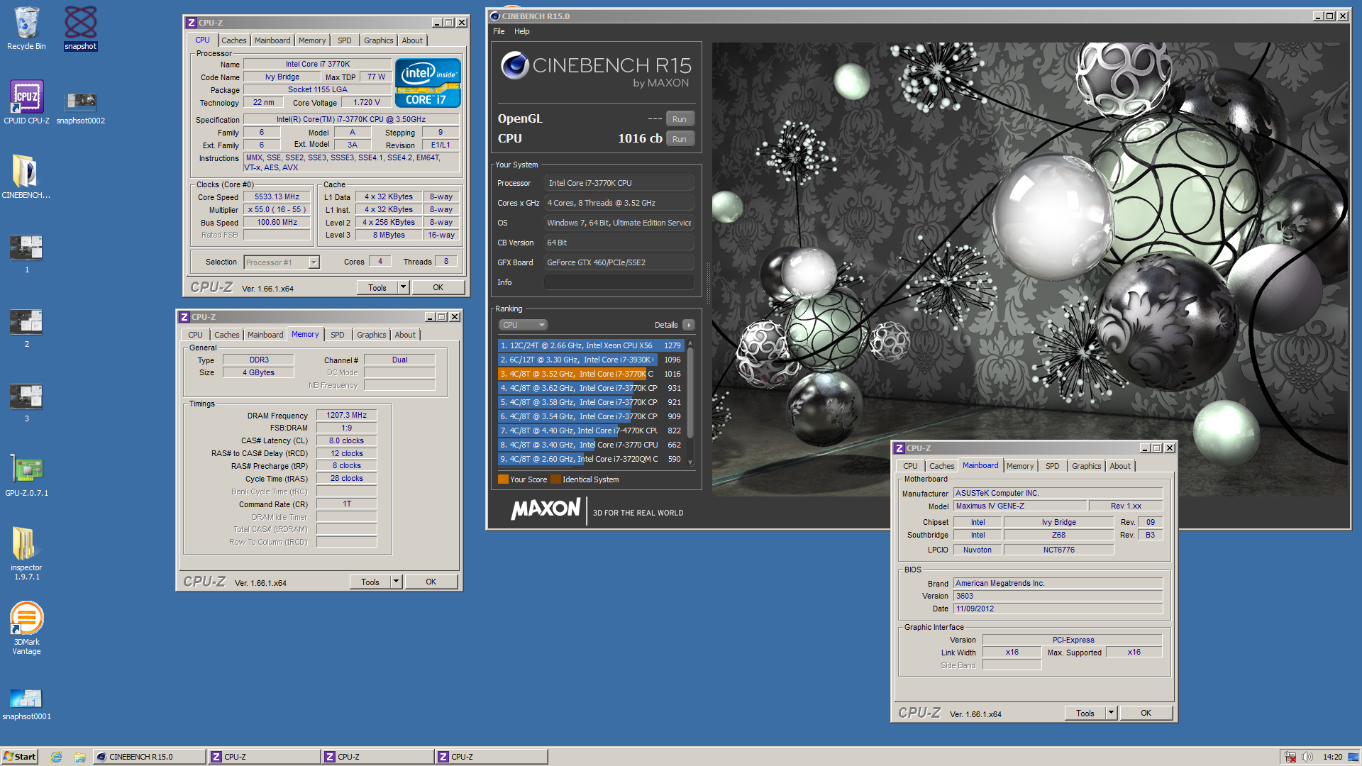Switch to About tab in CPU-Z Mainboard window
This screenshot has width=1362, height=766.
coord(1120,466)
